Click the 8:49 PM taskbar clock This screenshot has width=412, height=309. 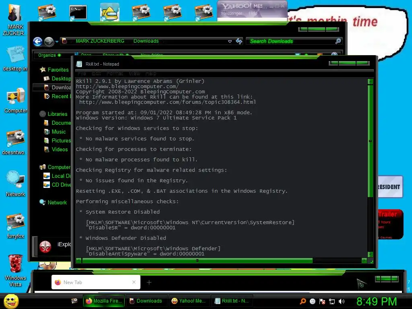376,301
